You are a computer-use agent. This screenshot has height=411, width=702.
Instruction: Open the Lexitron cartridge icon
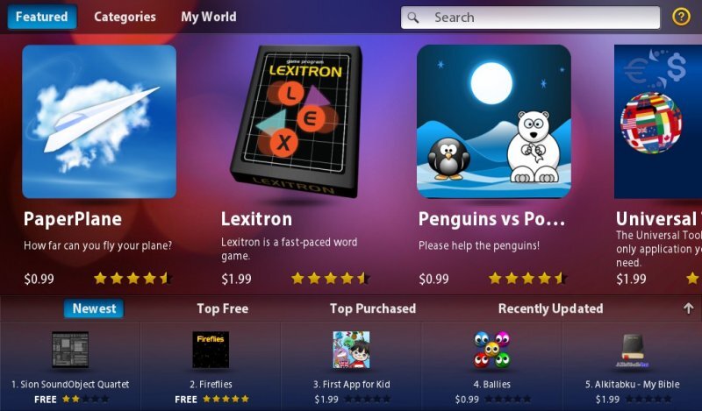[x=297, y=121]
